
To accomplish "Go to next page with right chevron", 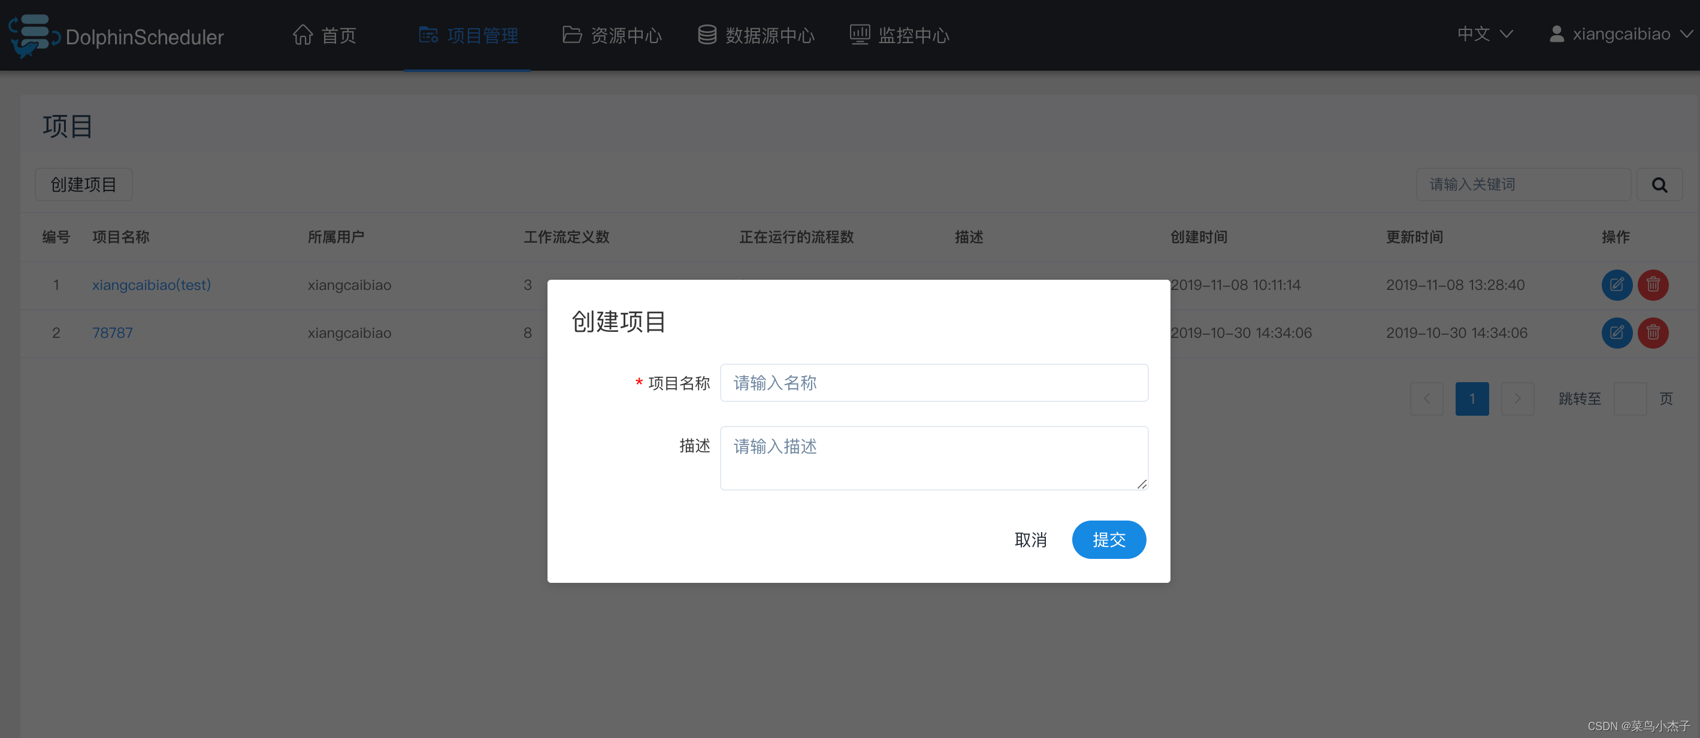I will (1517, 399).
